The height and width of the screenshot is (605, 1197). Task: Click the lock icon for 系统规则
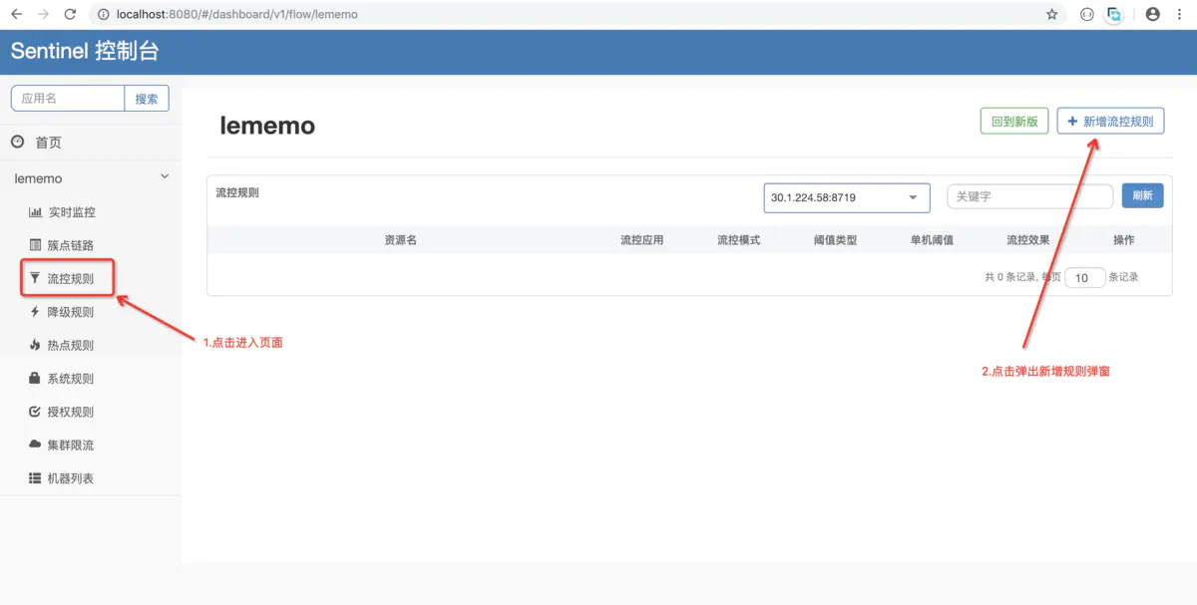36,379
